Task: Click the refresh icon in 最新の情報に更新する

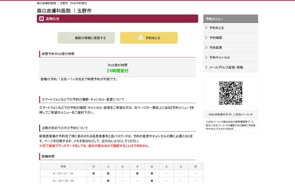Action: click(x=70, y=38)
